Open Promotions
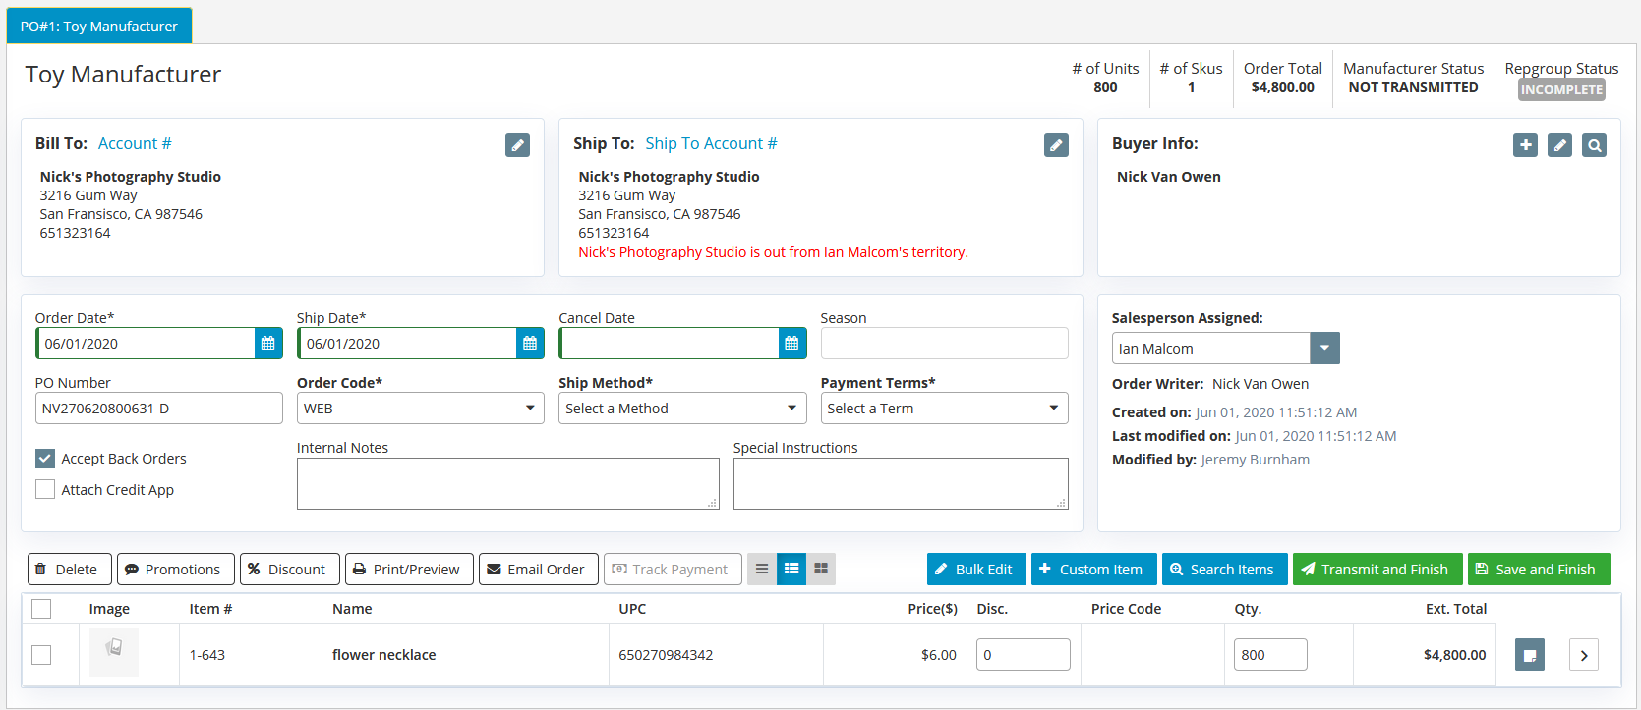The width and height of the screenshot is (1641, 710). tap(176, 570)
